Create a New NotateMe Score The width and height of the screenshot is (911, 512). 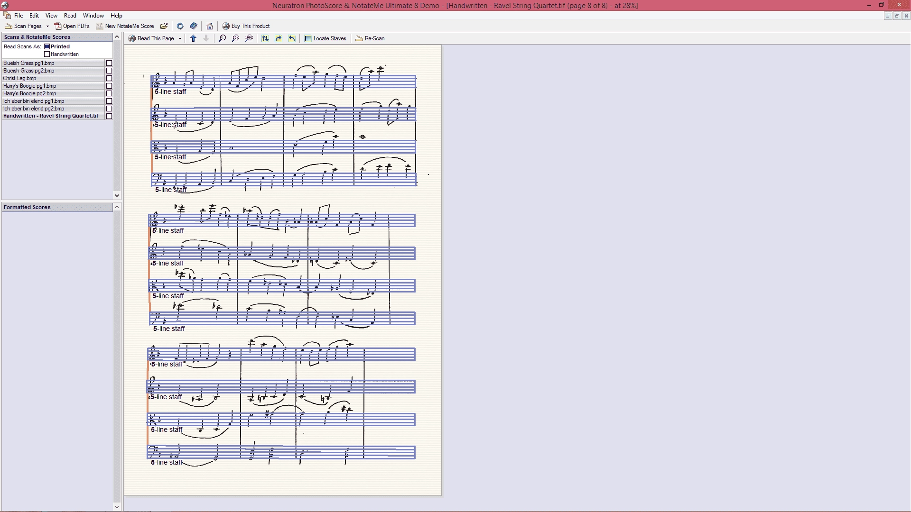click(x=125, y=26)
